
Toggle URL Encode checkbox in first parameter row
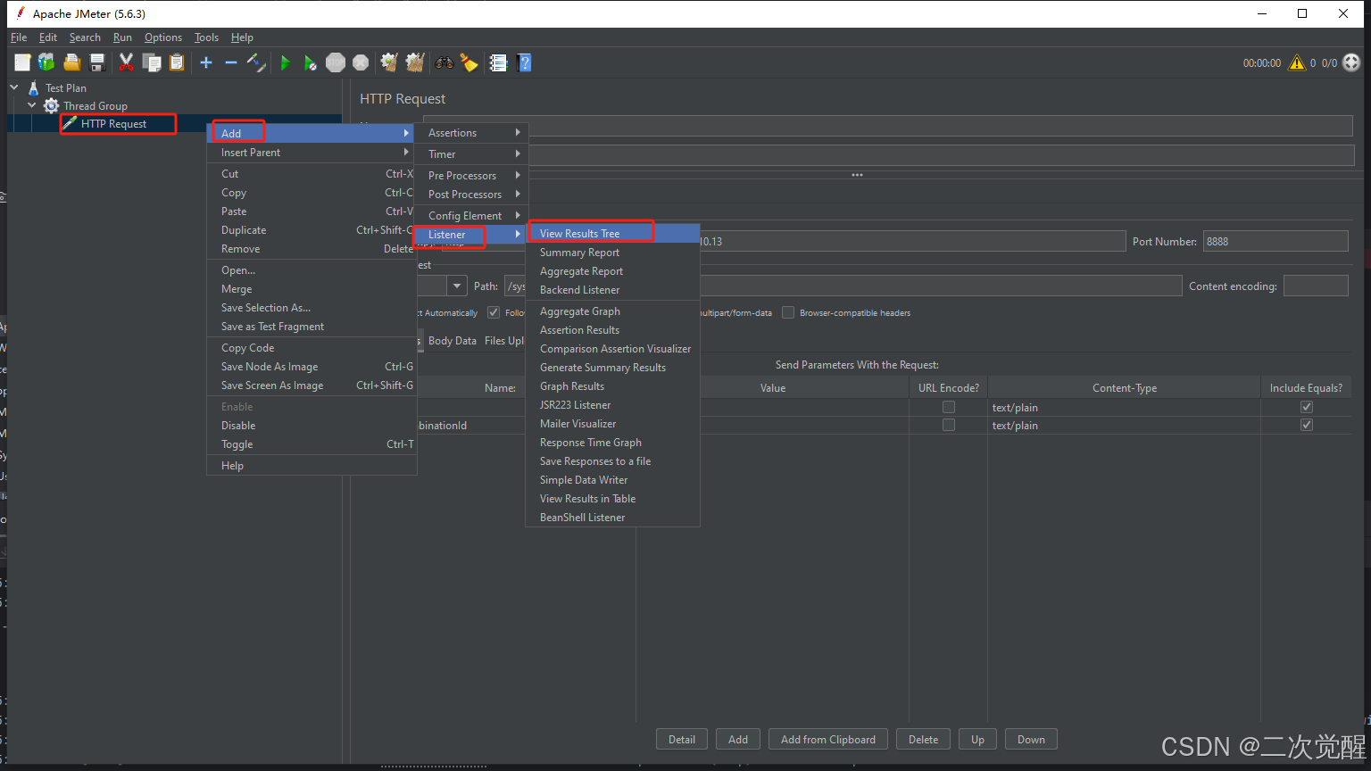949,407
